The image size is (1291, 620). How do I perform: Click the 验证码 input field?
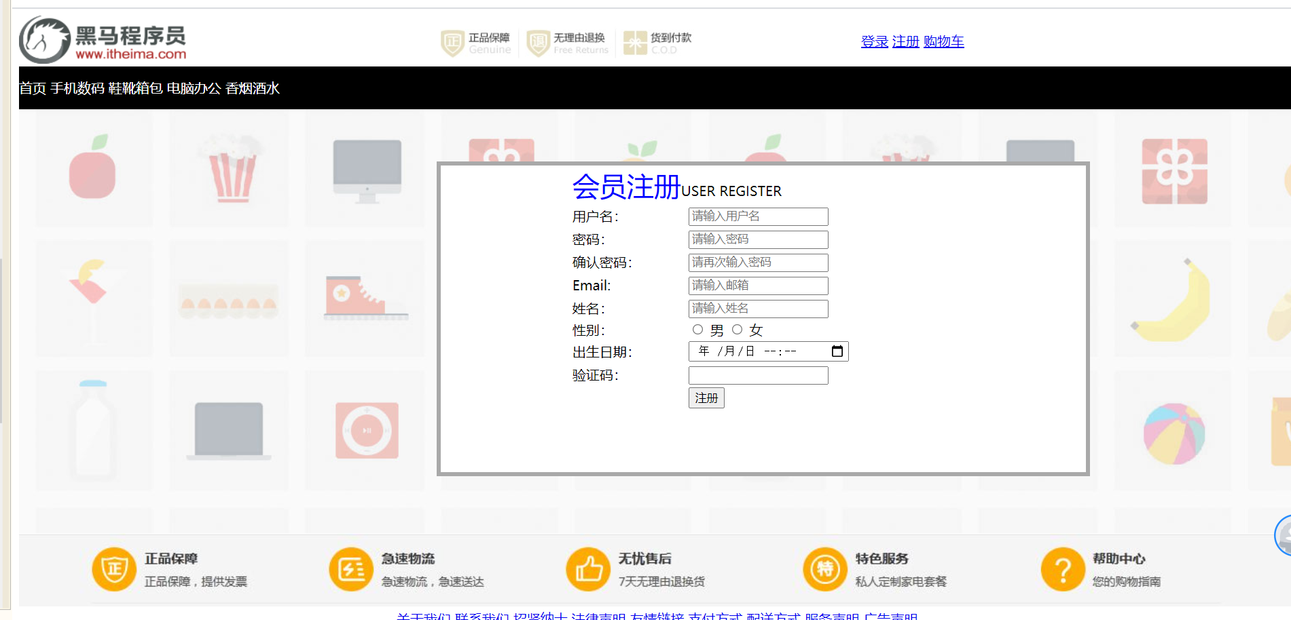click(x=757, y=375)
